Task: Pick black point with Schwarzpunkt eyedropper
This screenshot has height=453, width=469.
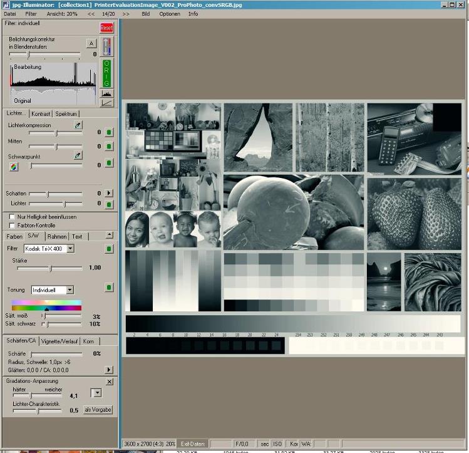Action: [x=78, y=155]
